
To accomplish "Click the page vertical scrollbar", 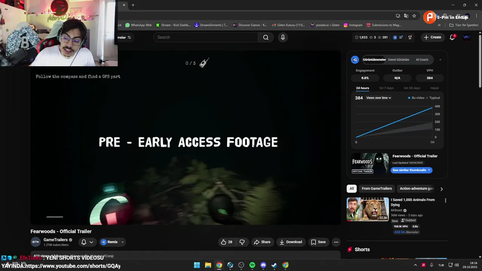I will pos(480,62).
